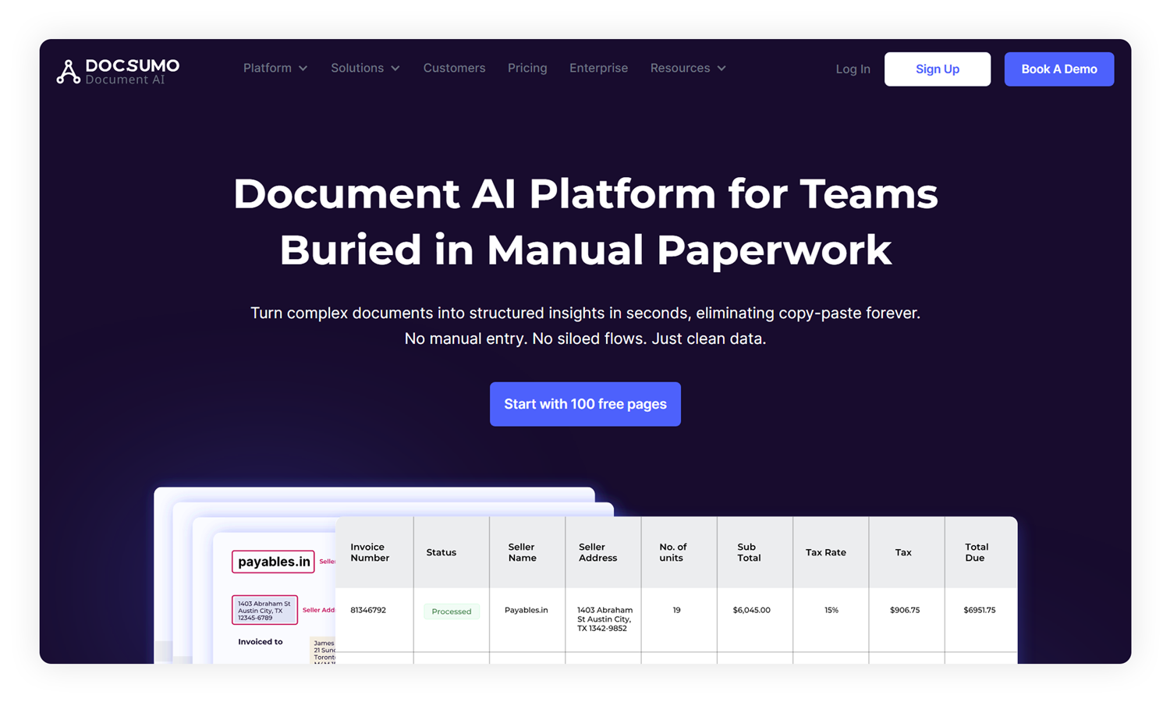Click the Log In link

pyautogui.click(x=853, y=69)
